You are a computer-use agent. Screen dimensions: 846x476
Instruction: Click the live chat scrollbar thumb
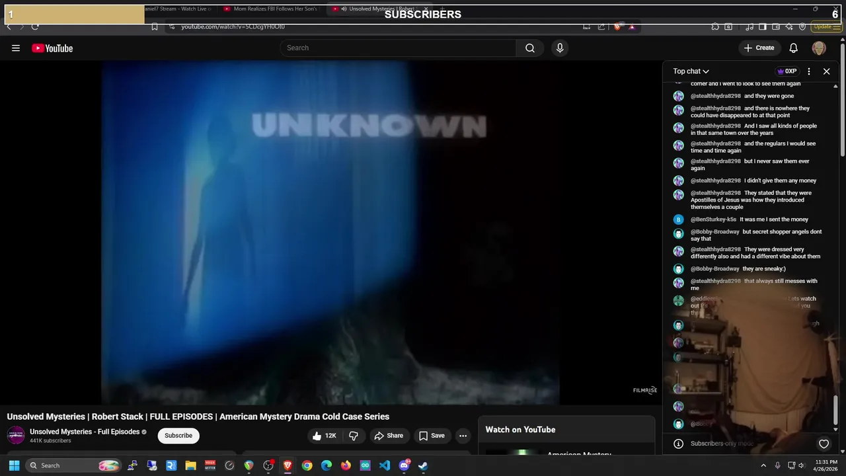point(836,410)
